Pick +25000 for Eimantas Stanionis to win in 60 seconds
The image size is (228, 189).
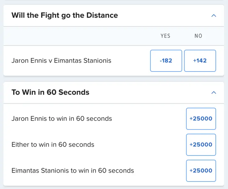201,170
